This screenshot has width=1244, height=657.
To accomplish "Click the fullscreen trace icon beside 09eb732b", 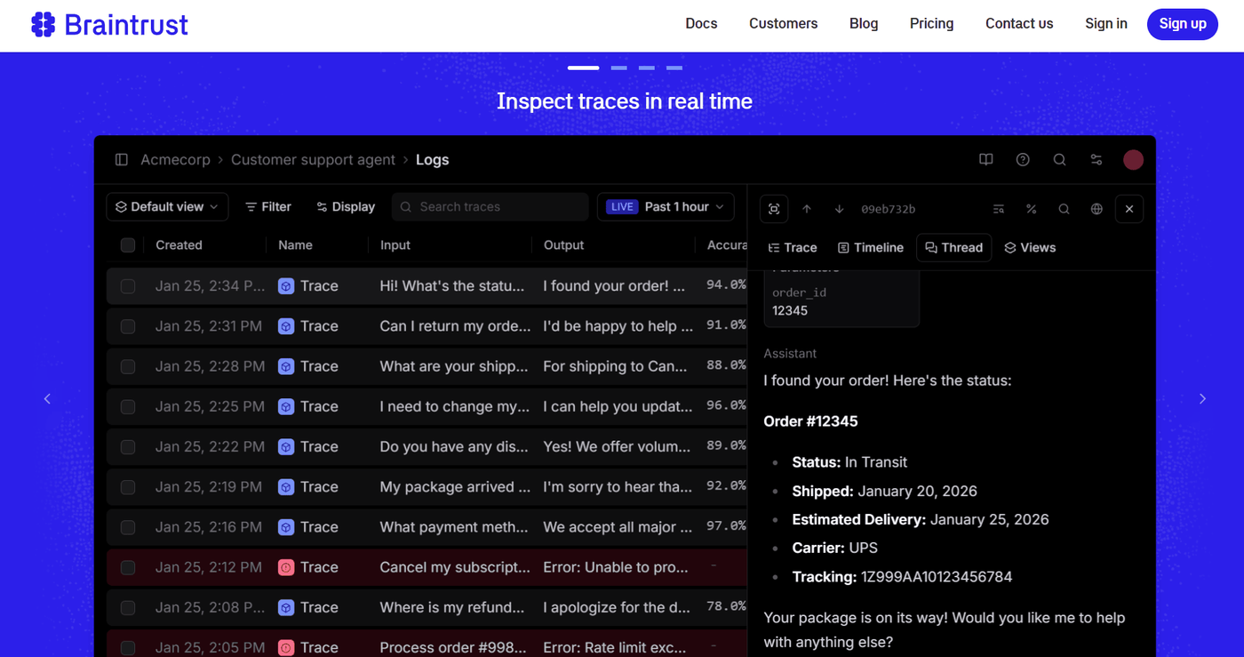I will (774, 209).
